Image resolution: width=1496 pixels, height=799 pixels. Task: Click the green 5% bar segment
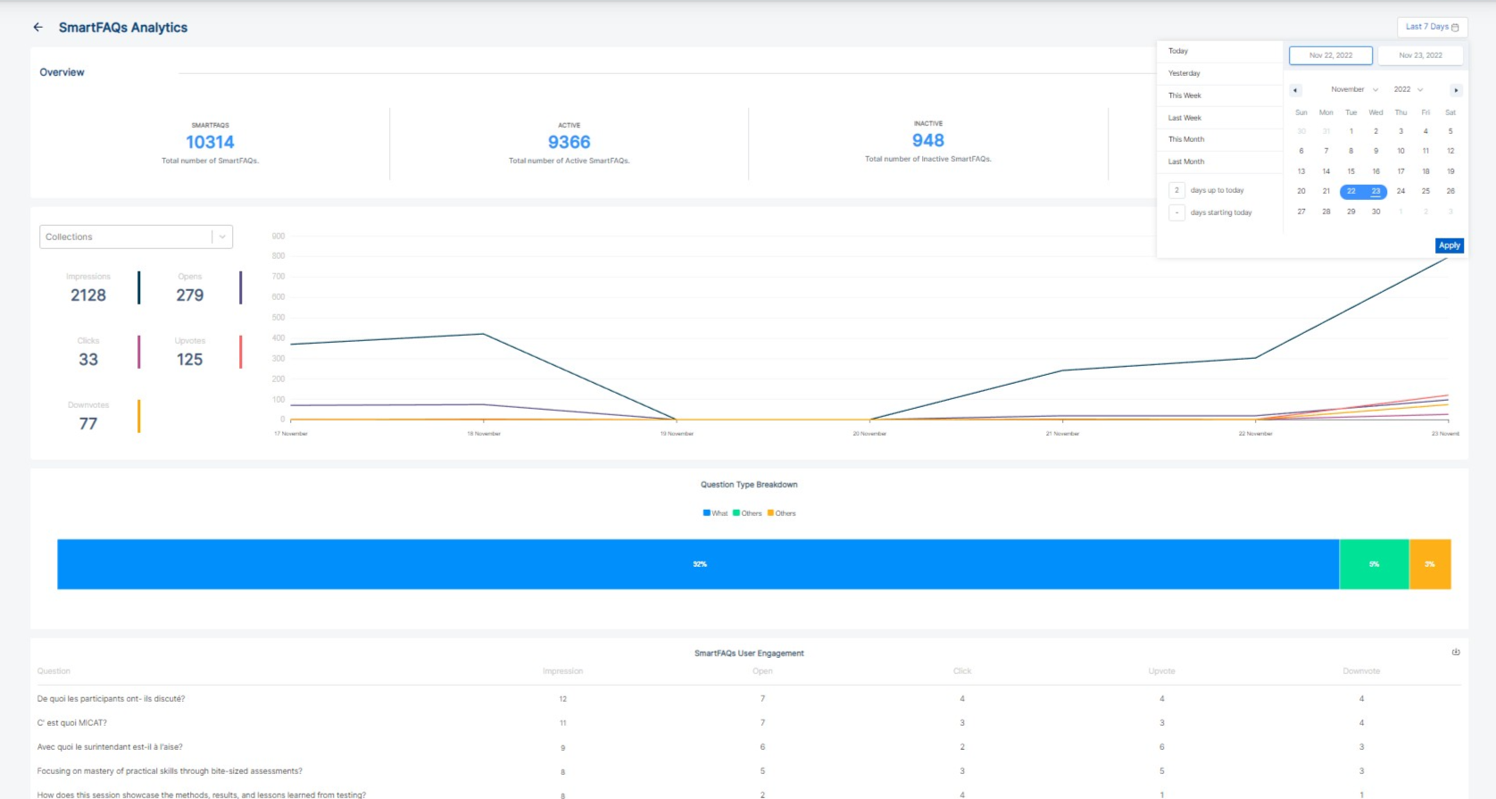click(x=1374, y=564)
